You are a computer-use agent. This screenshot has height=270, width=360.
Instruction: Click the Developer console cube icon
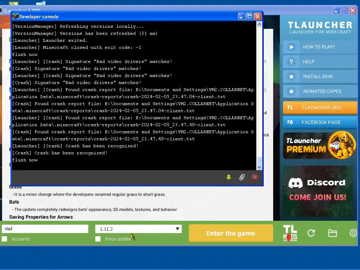15,16
